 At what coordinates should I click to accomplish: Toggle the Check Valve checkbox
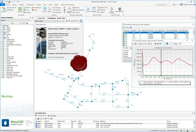3,69
